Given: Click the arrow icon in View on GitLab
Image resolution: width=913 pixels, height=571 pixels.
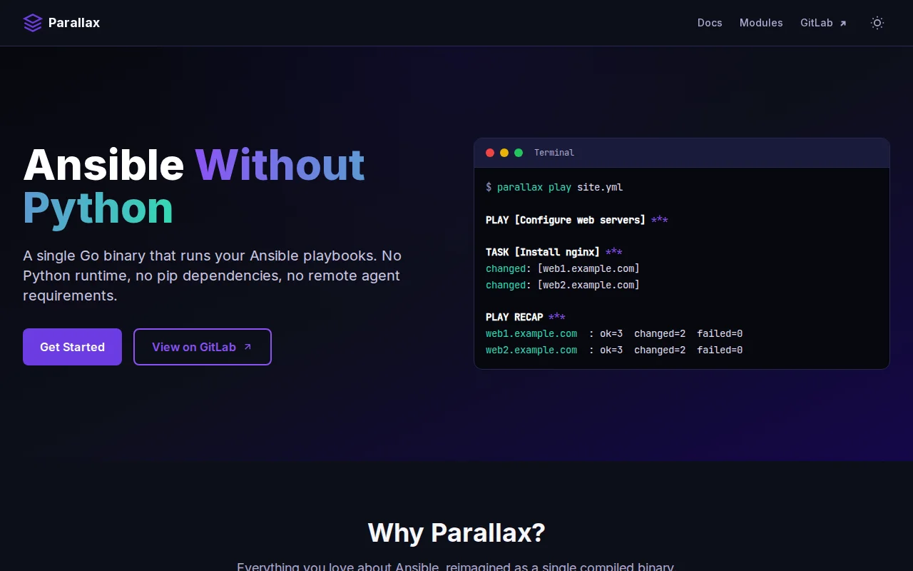Looking at the screenshot, I should coord(248,347).
